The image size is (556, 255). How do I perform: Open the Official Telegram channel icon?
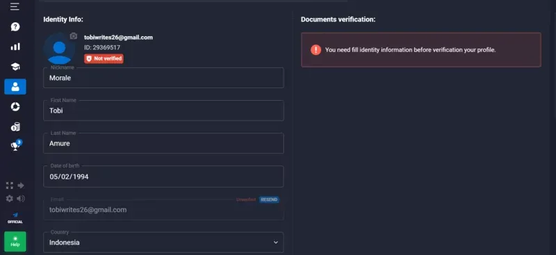coord(15,217)
